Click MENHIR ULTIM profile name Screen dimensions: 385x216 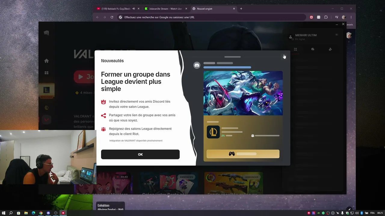306,35
